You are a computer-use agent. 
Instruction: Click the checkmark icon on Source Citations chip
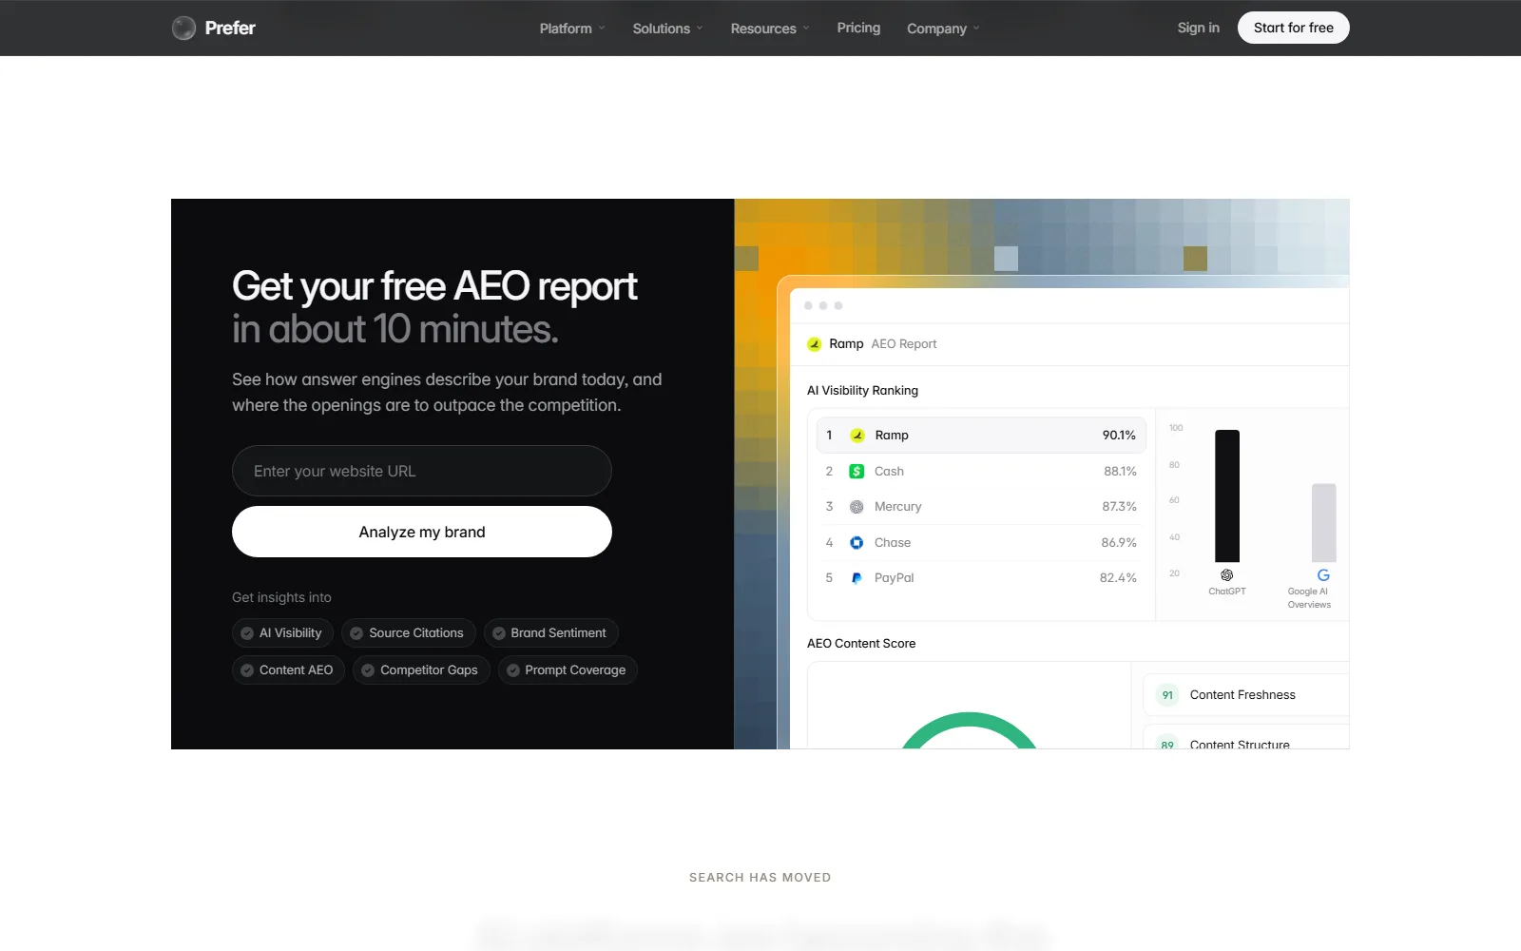point(356,633)
